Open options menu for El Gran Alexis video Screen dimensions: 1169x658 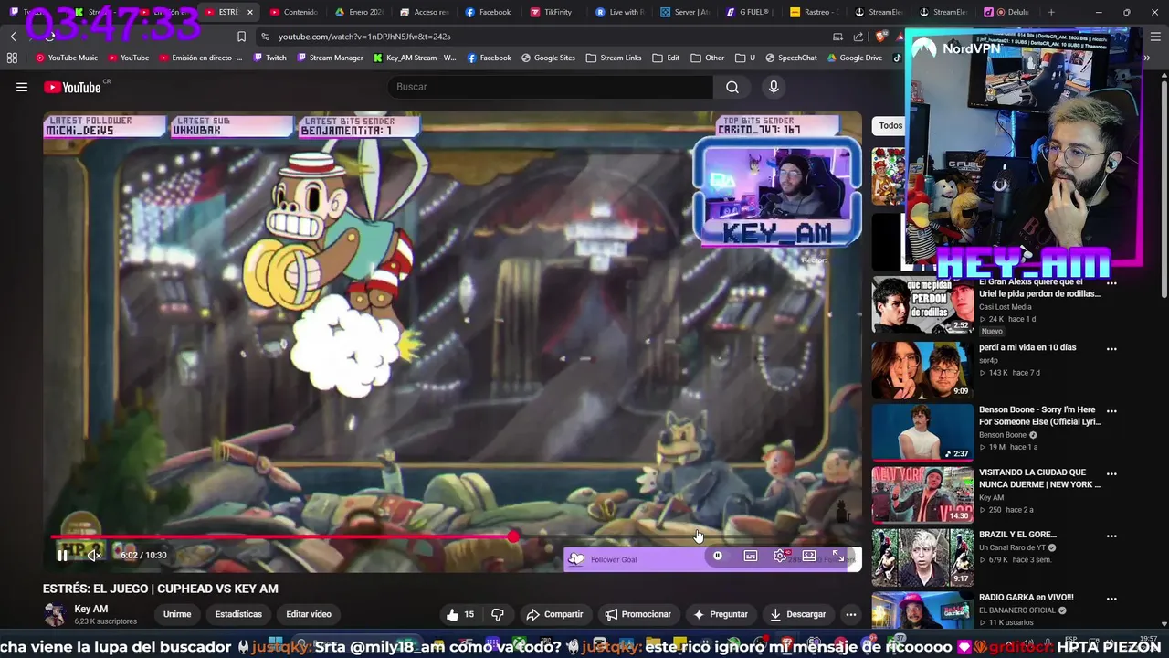[x=1111, y=284]
